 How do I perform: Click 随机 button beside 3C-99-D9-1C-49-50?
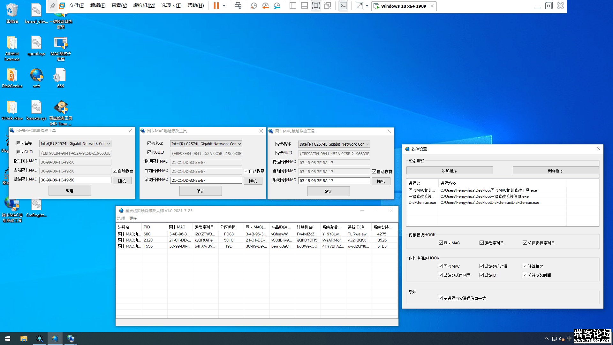click(122, 181)
